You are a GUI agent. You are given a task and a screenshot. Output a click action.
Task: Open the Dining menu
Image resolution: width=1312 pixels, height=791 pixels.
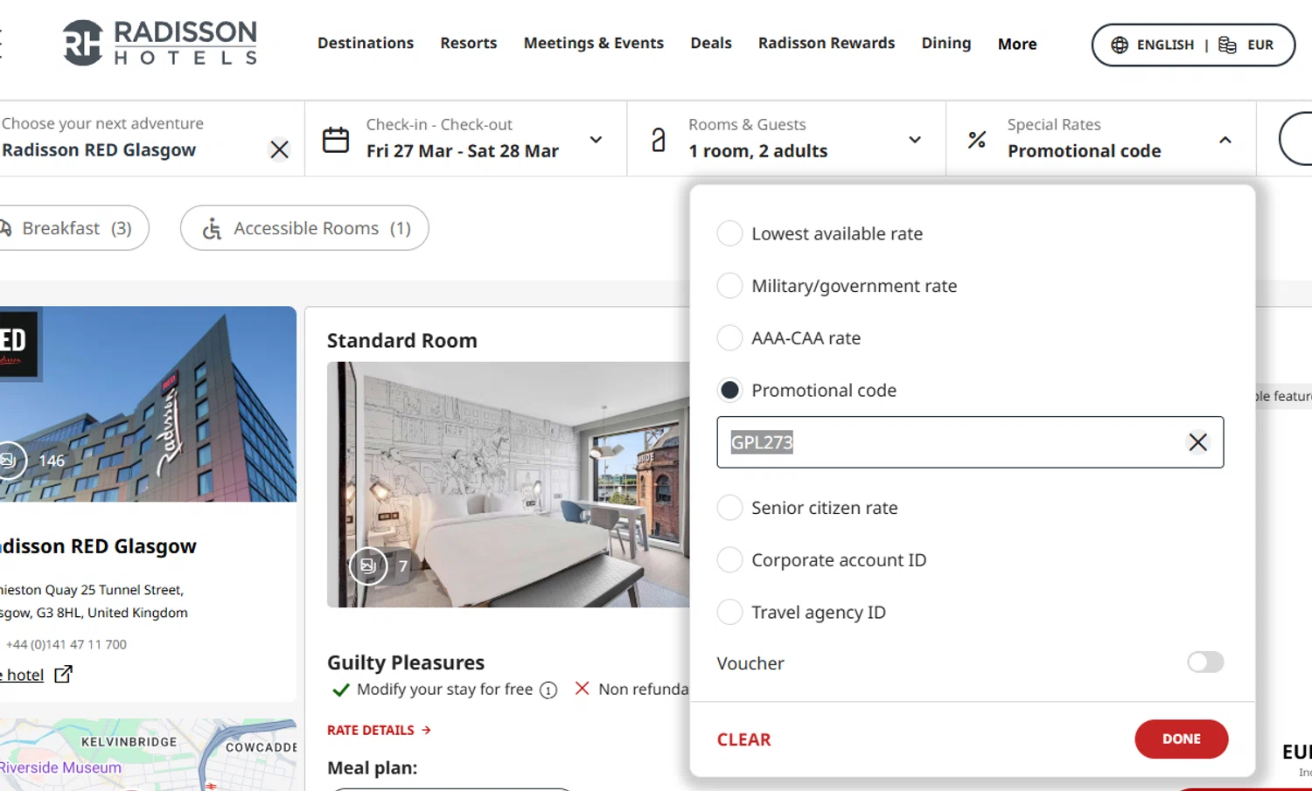pos(946,43)
